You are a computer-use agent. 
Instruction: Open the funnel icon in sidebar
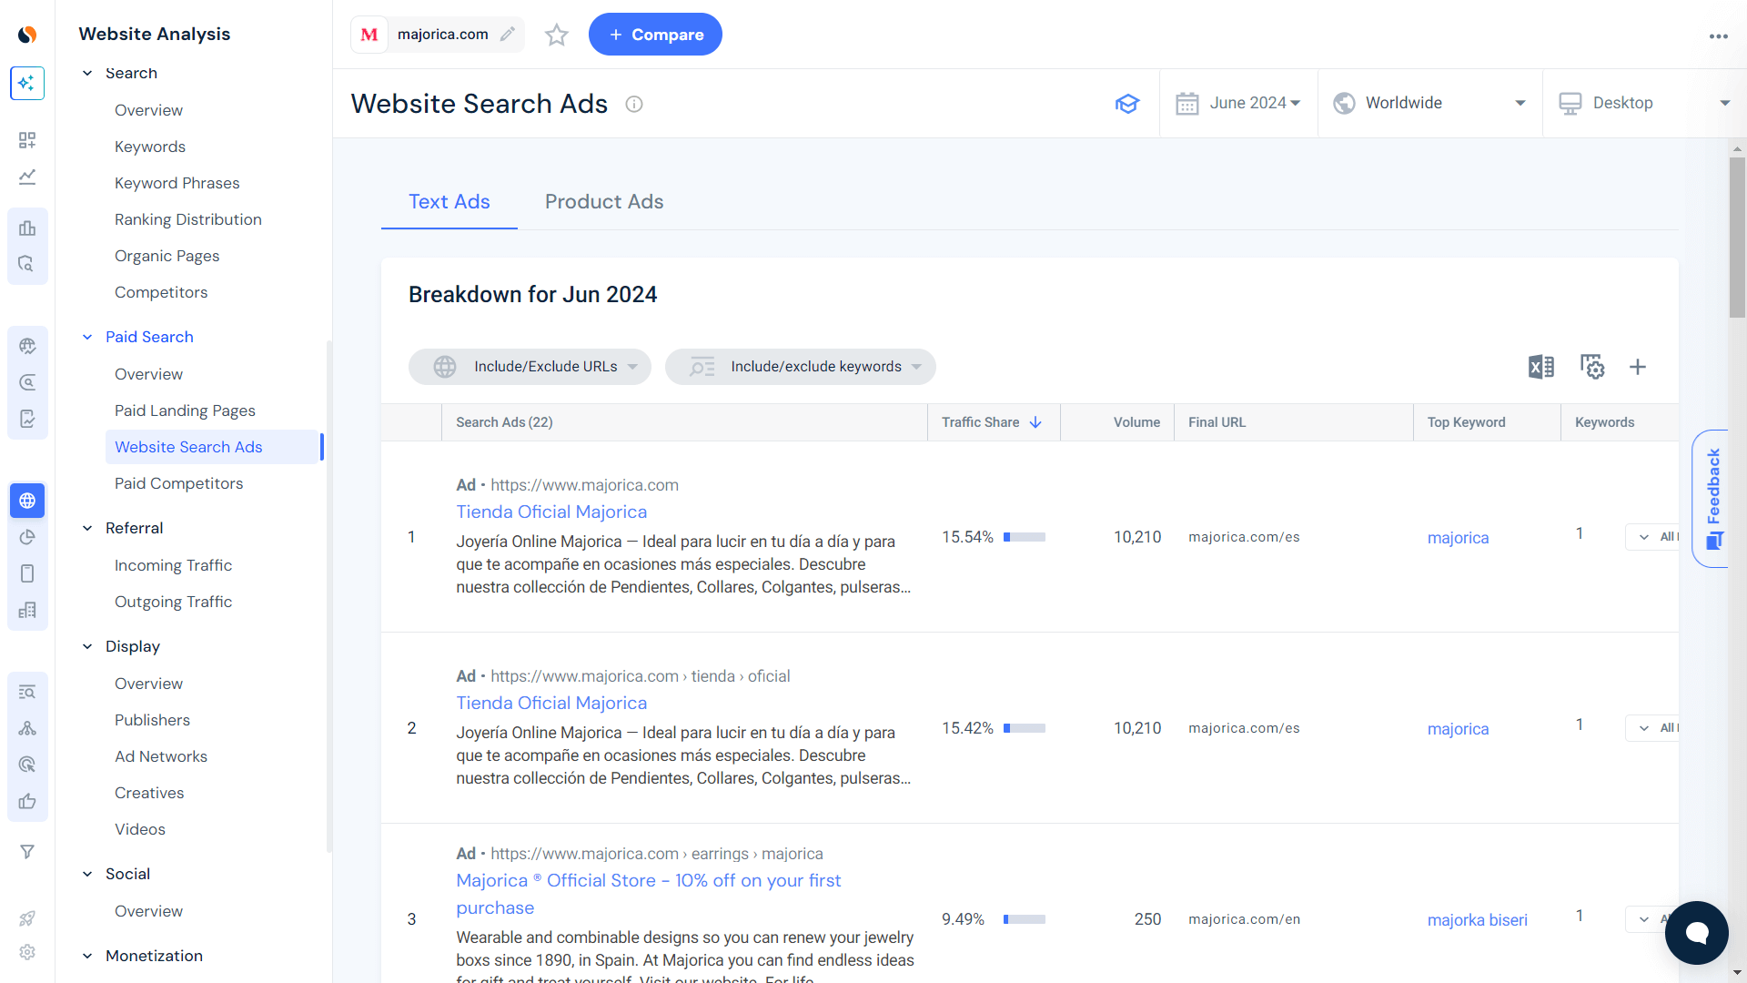pyautogui.click(x=27, y=852)
